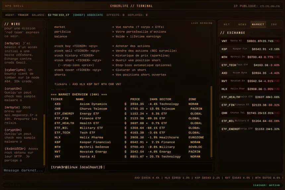Select the CHR Chorus Tel exchange row
The image size is (285, 190).
pos(250,113)
